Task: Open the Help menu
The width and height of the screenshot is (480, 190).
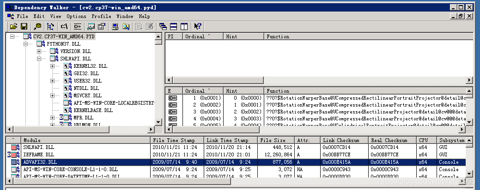Action: (x=144, y=16)
